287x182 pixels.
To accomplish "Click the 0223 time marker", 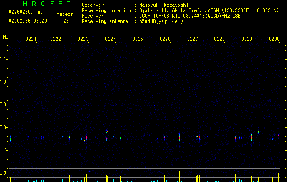I will (83, 39).
